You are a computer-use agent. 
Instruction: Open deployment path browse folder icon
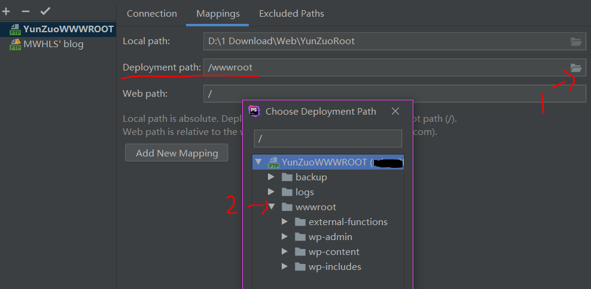tap(575, 68)
